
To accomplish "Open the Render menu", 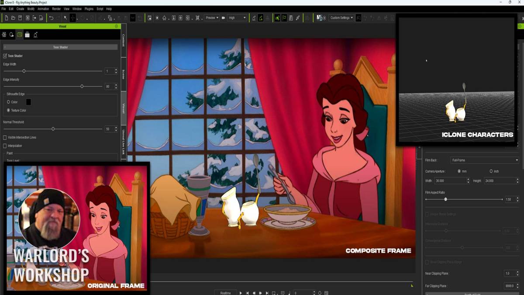I will pyautogui.click(x=56, y=9).
